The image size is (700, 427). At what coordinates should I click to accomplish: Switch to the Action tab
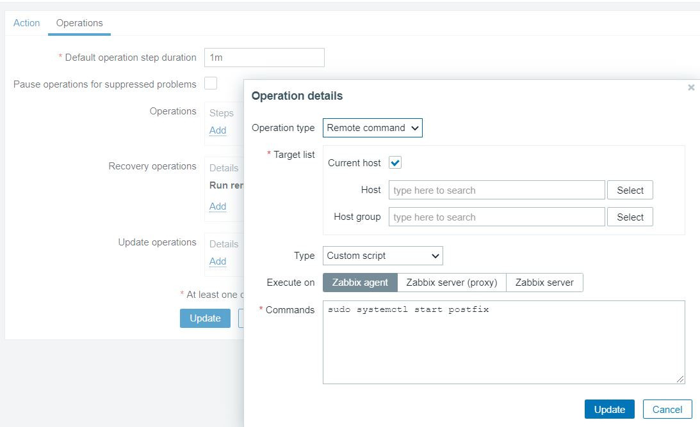(x=26, y=23)
